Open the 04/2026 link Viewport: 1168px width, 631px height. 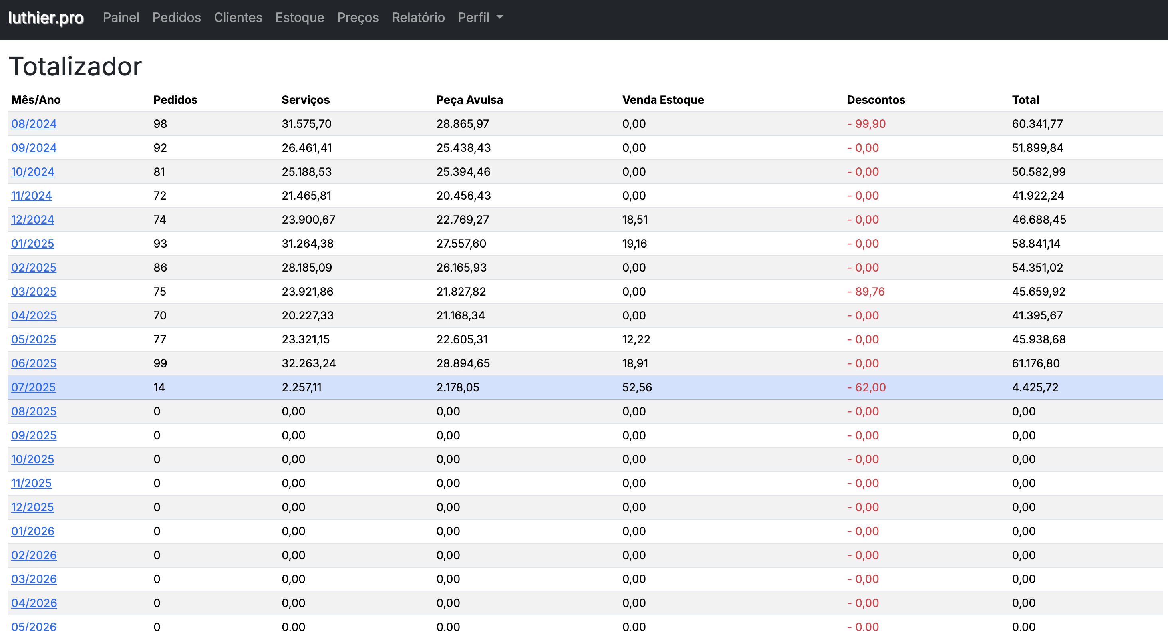click(x=34, y=603)
